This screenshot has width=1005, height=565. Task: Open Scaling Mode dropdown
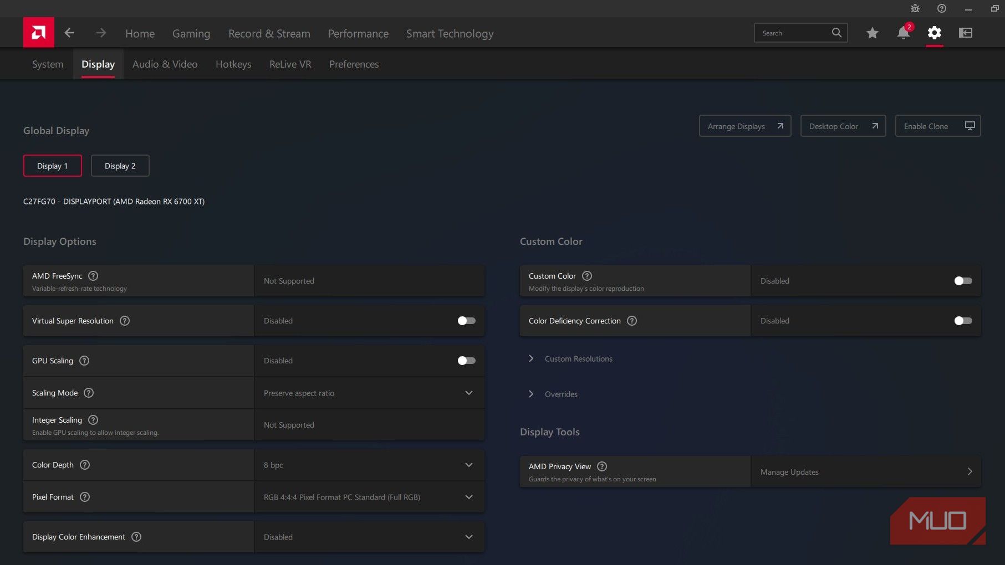point(369,393)
